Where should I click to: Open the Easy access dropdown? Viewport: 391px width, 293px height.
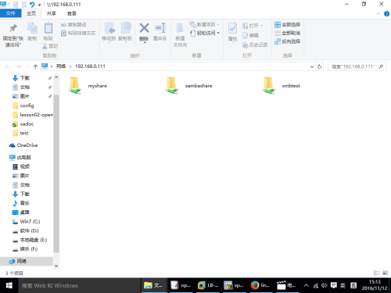click(x=204, y=33)
